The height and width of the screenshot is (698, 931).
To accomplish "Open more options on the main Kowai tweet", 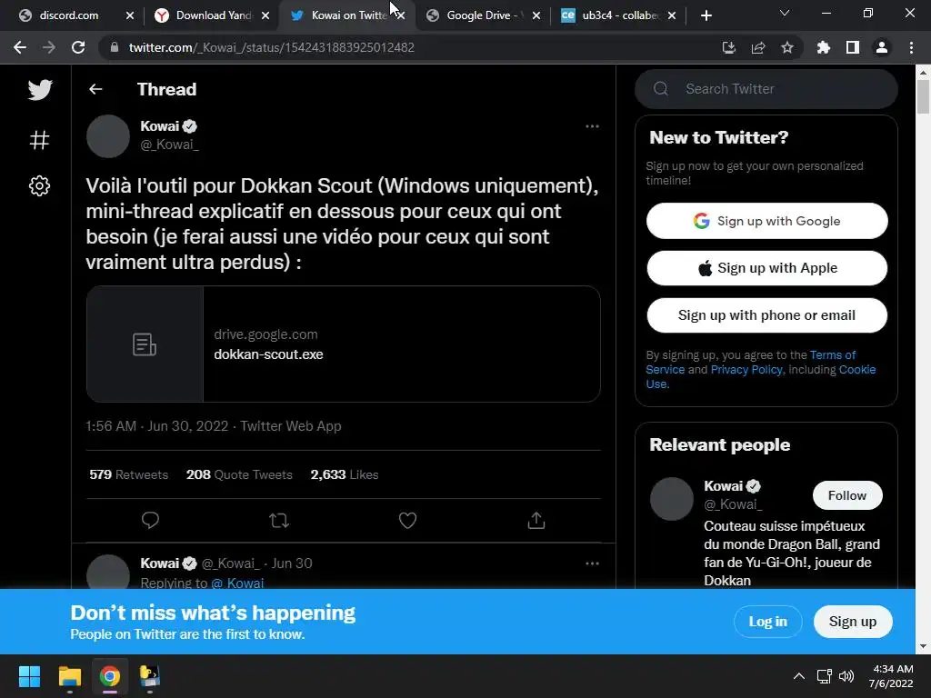I will point(592,126).
